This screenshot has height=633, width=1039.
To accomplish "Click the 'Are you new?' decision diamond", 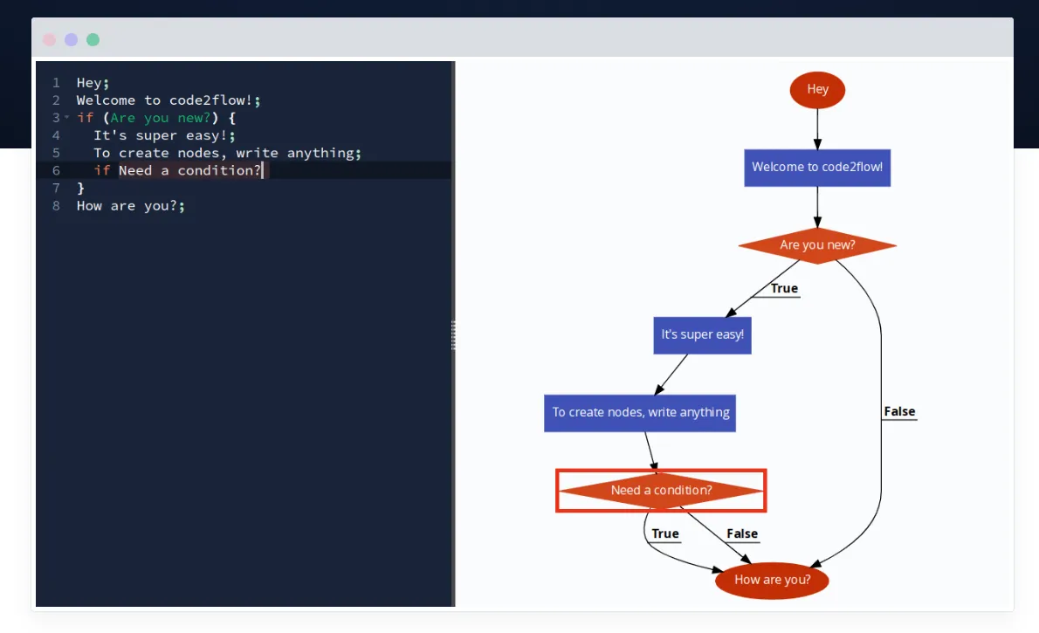I will click(817, 245).
